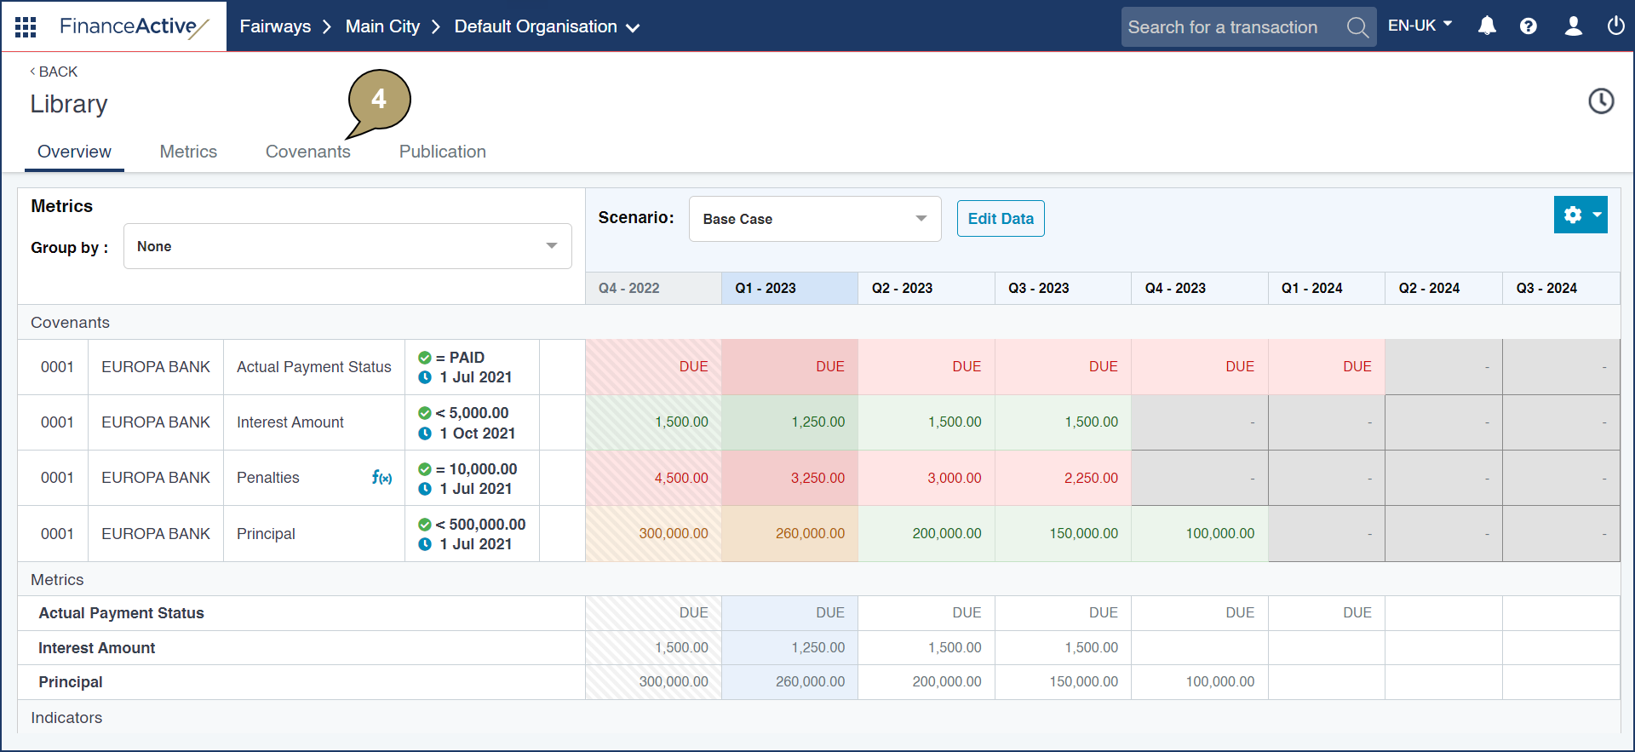Open the history clock icon

pos(1601,101)
